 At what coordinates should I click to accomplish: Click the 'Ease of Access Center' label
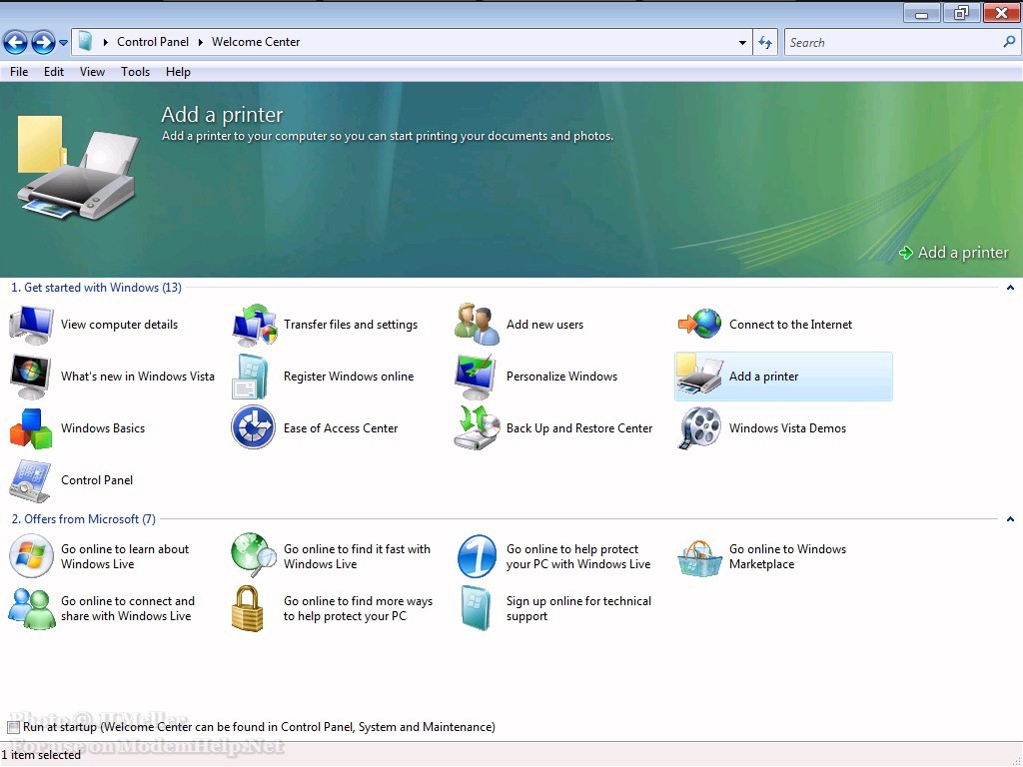point(341,428)
